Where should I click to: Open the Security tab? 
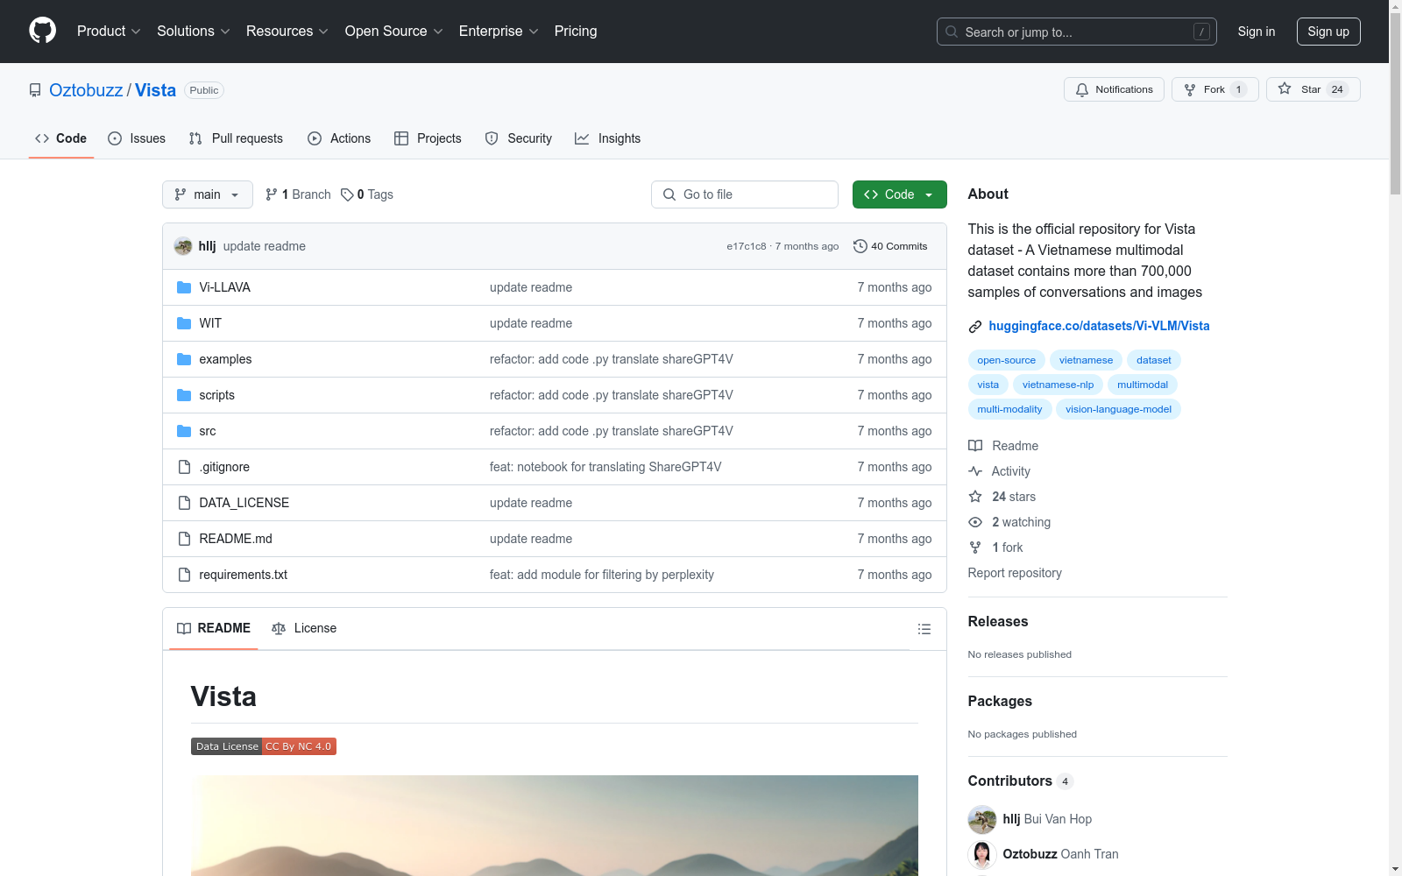pyautogui.click(x=519, y=138)
